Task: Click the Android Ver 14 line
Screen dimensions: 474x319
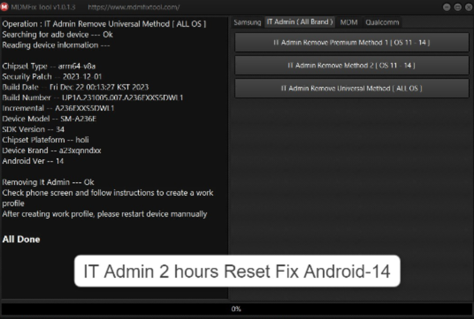Action: (33, 161)
